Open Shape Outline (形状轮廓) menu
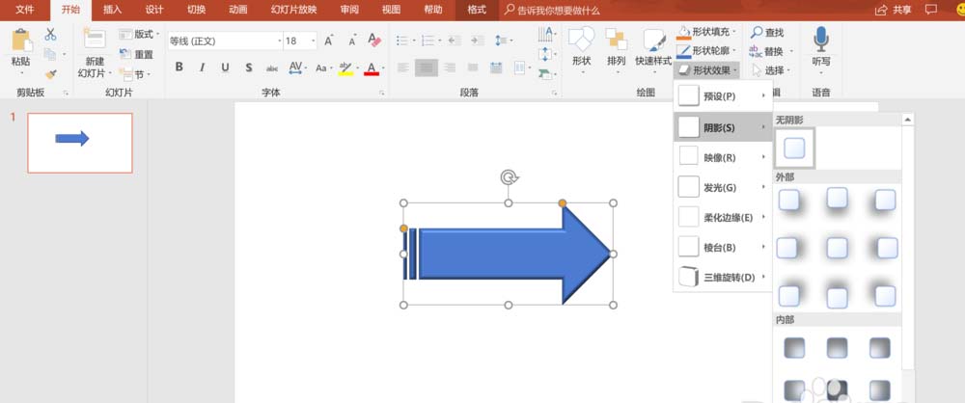This screenshot has width=965, height=403. click(706, 50)
